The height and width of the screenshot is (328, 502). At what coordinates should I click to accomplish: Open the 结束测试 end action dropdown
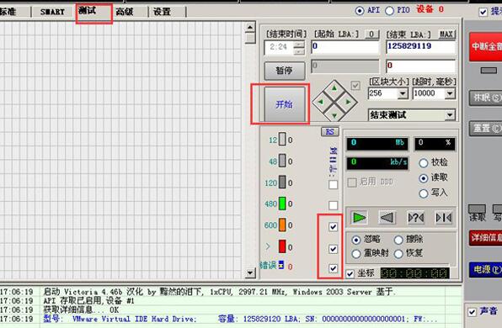[450, 114]
